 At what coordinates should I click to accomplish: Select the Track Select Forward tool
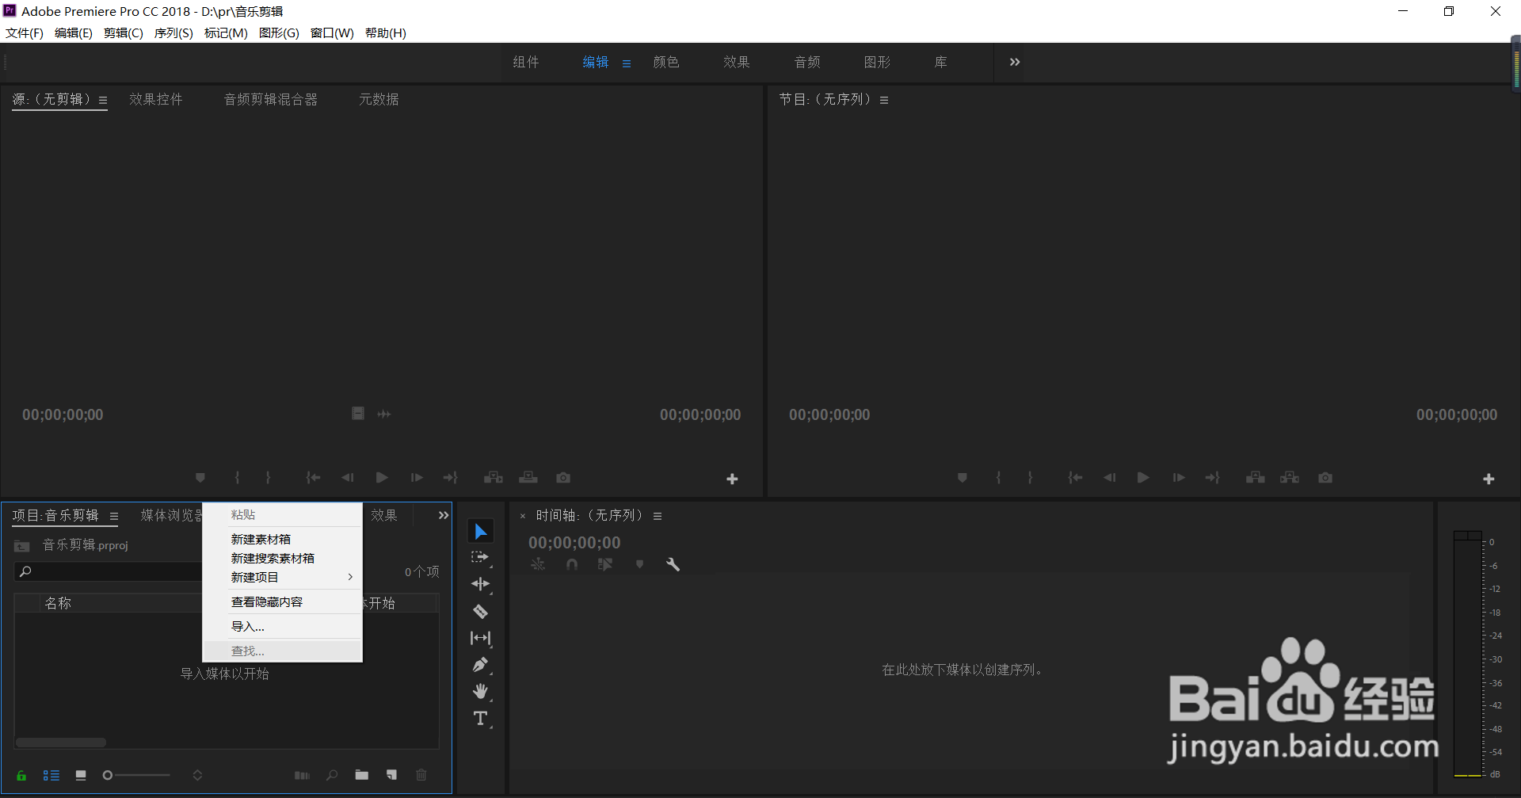(x=480, y=557)
